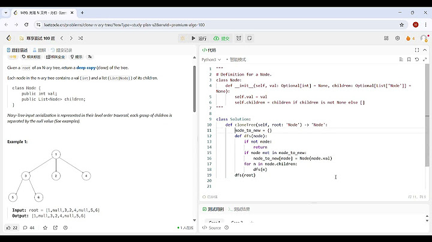Reload the page in browser
Viewport: 432px width, 242px height.
click(26, 25)
